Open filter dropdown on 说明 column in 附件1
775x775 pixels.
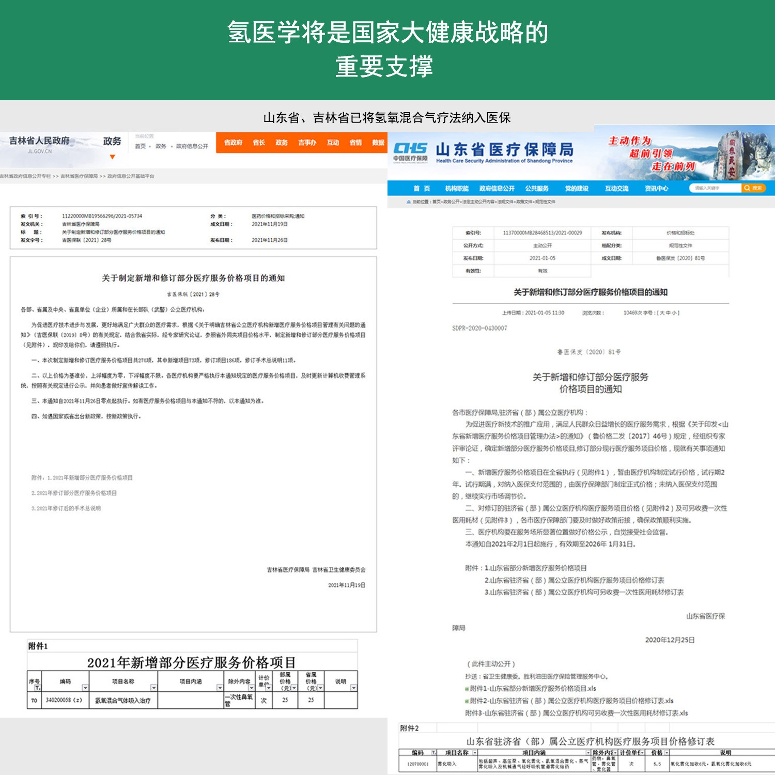click(354, 688)
